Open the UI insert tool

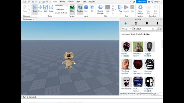click(x=92, y=9)
